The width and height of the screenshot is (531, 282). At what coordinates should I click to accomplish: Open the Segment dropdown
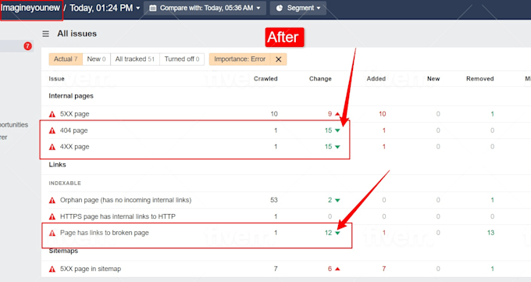click(x=298, y=8)
